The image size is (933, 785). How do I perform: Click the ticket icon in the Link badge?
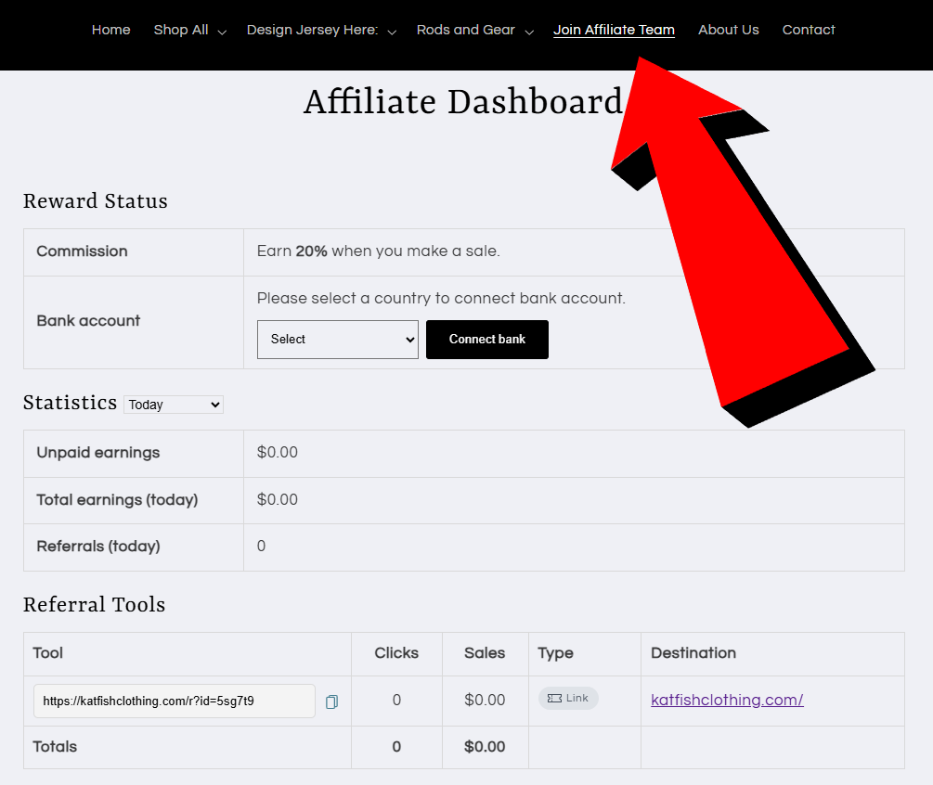pyautogui.click(x=554, y=699)
